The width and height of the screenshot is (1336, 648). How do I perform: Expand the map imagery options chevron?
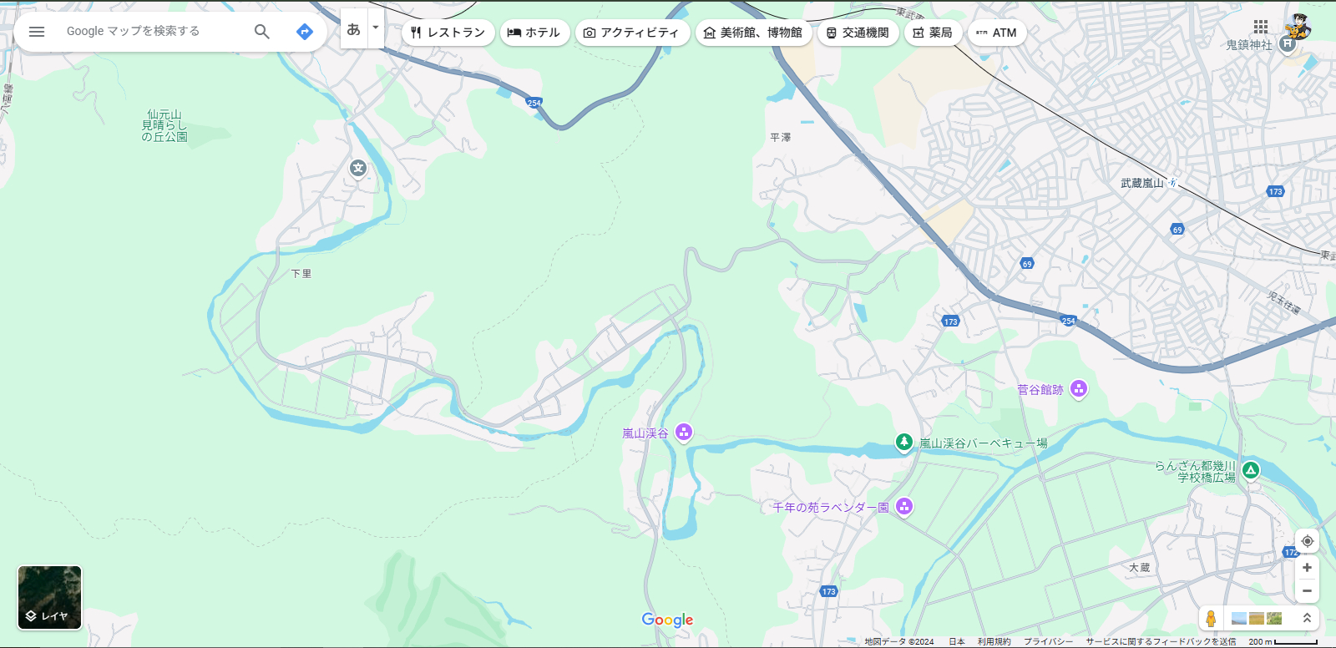[1307, 619]
